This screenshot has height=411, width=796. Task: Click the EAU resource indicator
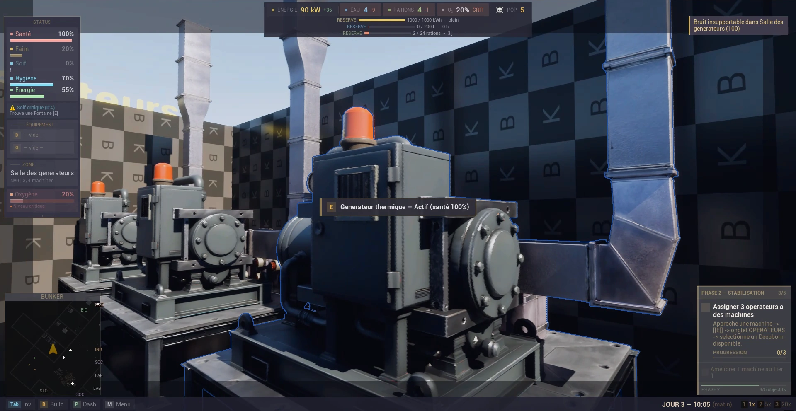[360, 10]
